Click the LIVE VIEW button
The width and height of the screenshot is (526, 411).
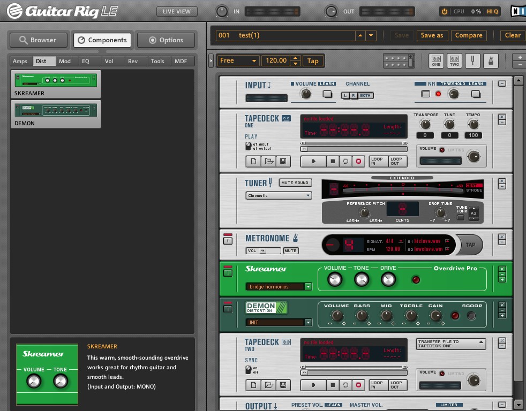177,11
